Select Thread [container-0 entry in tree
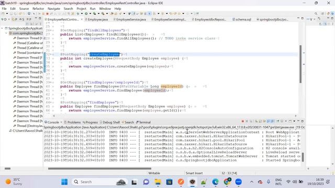 coord(28,53)
